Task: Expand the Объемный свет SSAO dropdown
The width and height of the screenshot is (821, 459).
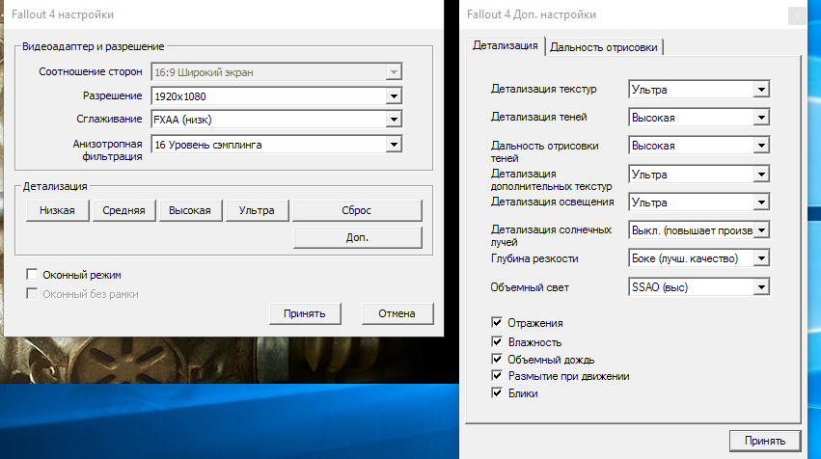Action: point(699,286)
